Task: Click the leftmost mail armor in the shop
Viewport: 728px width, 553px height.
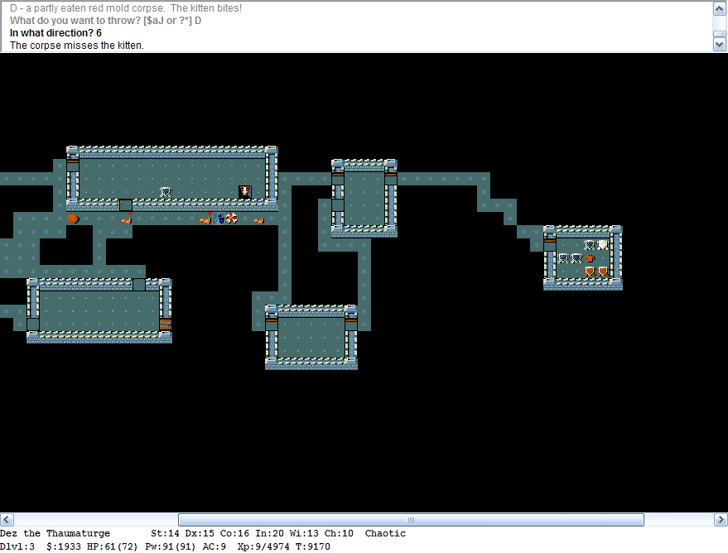Action: coord(563,258)
